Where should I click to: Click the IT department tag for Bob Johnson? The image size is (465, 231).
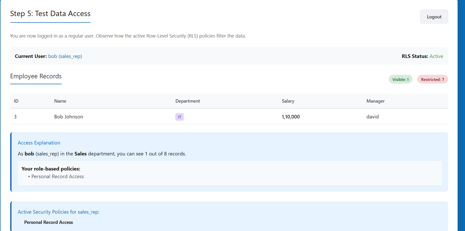coord(179,117)
